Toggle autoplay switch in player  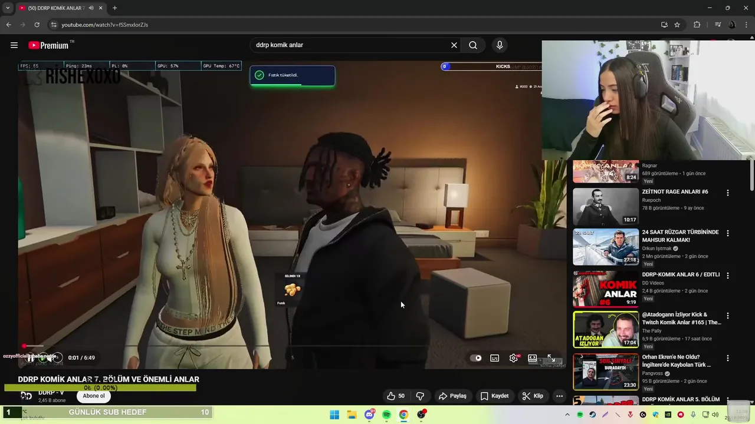tap(475, 358)
